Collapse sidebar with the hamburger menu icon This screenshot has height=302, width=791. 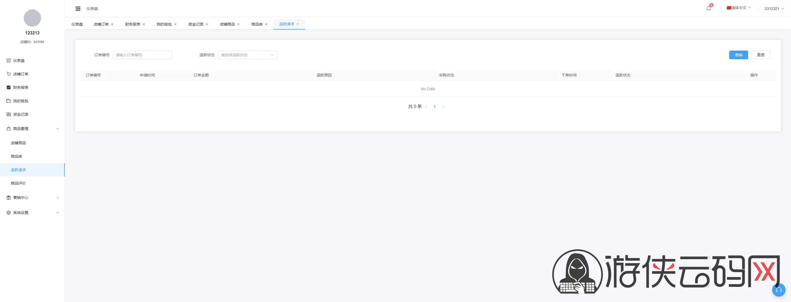78,9
